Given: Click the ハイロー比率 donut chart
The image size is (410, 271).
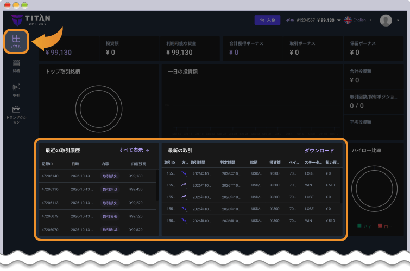Looking at the screenshot, I should [374, 189].
